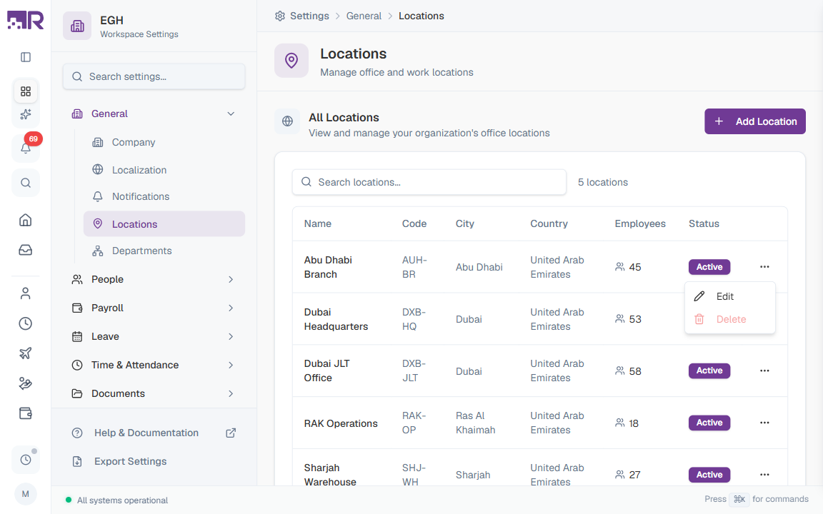Open row actions for Abu Dhabi Branch
This screenshot has height=514, width=823.
pos(764,267)
